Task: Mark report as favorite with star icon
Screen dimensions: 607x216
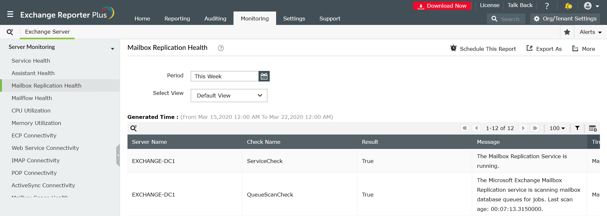Action: (x=567, y=32)
